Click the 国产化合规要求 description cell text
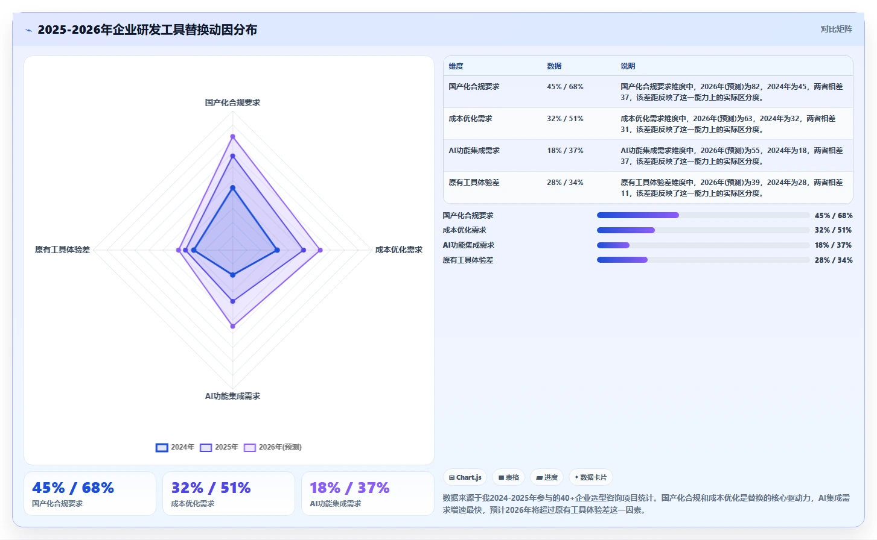This screenshot has height=540, width=877. coord(732,92)
